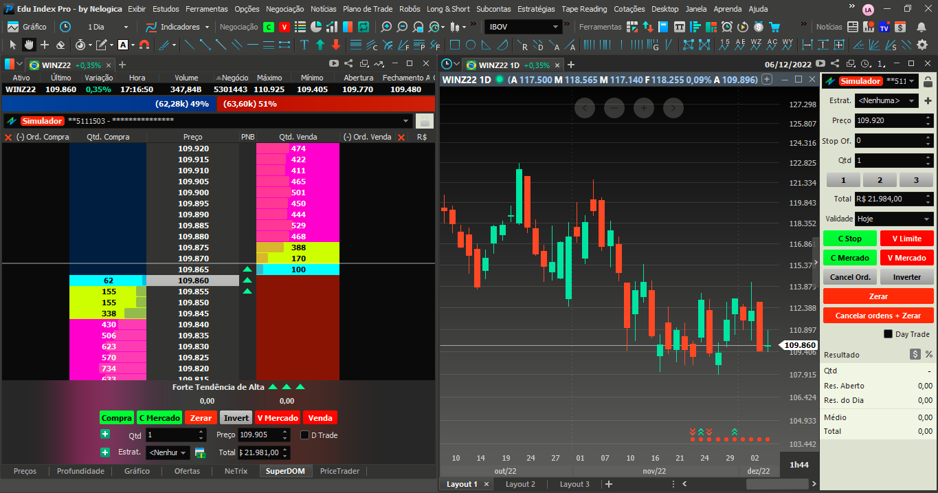Screen dimensions: 938x493
Task: Click the V Limite button
Action: coord(907,239)
